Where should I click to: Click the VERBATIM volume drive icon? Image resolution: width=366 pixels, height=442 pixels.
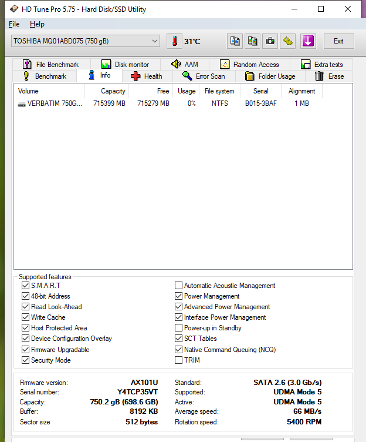coord(22,104)
